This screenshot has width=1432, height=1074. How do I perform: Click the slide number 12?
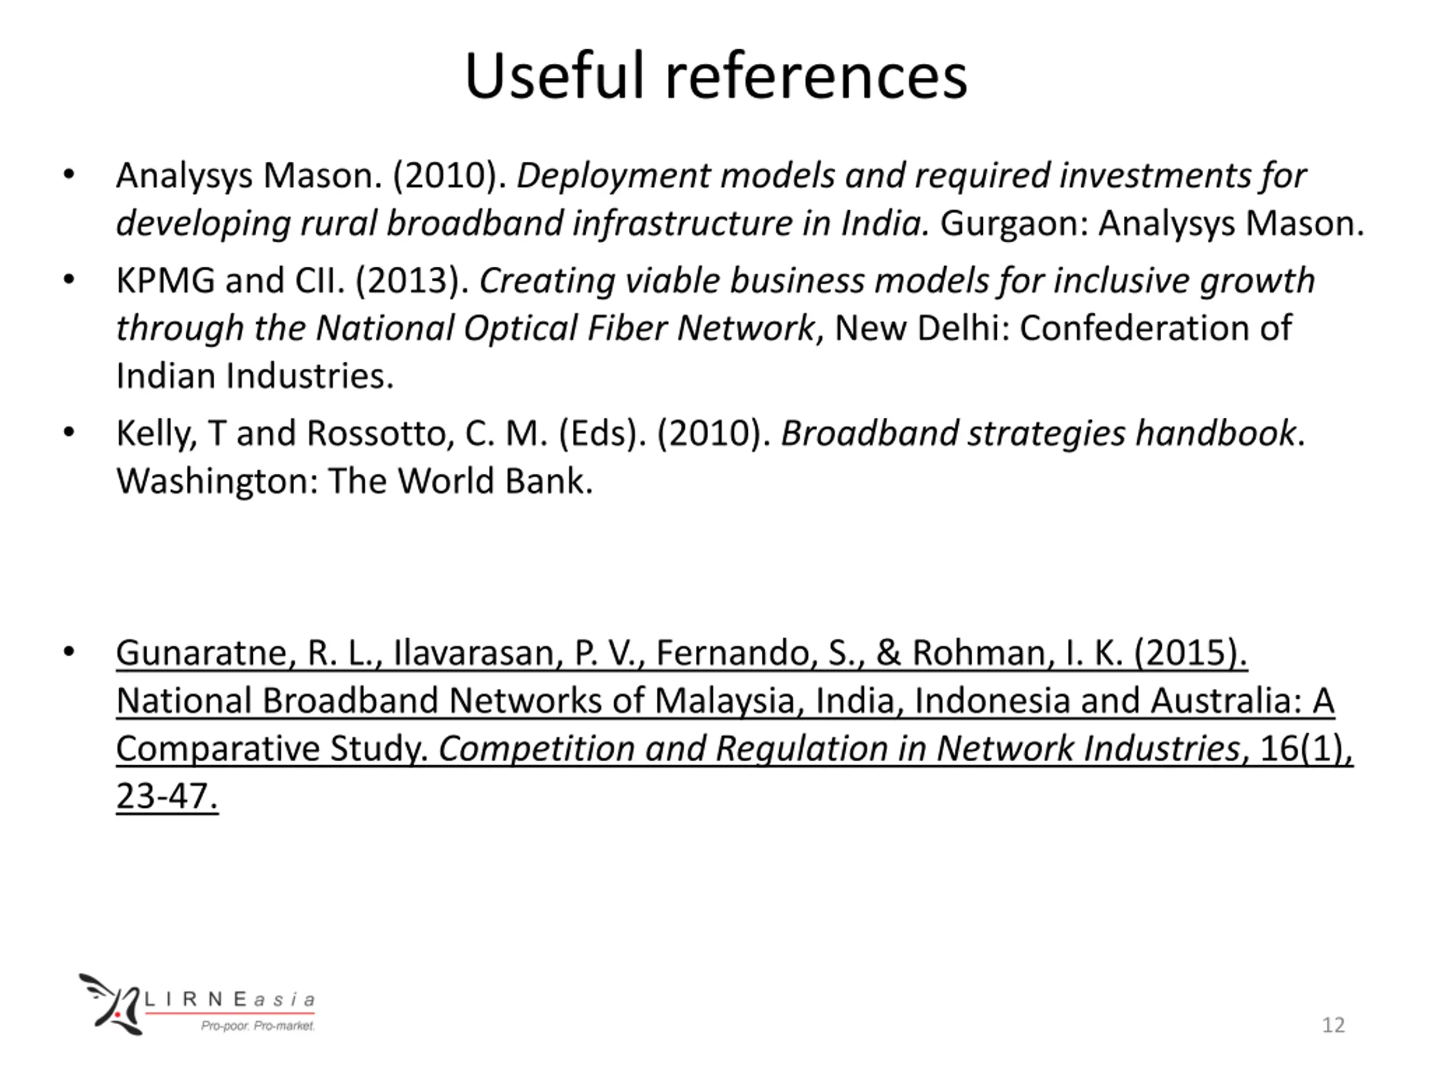1333,1025
